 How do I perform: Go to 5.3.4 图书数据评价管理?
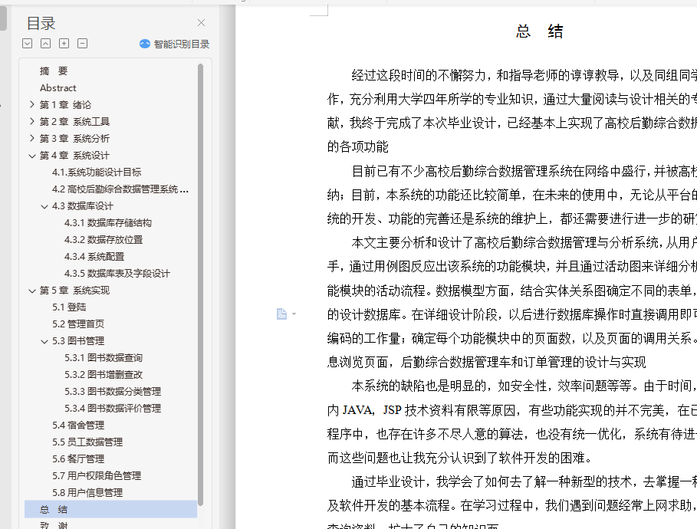tap(113, 409)
